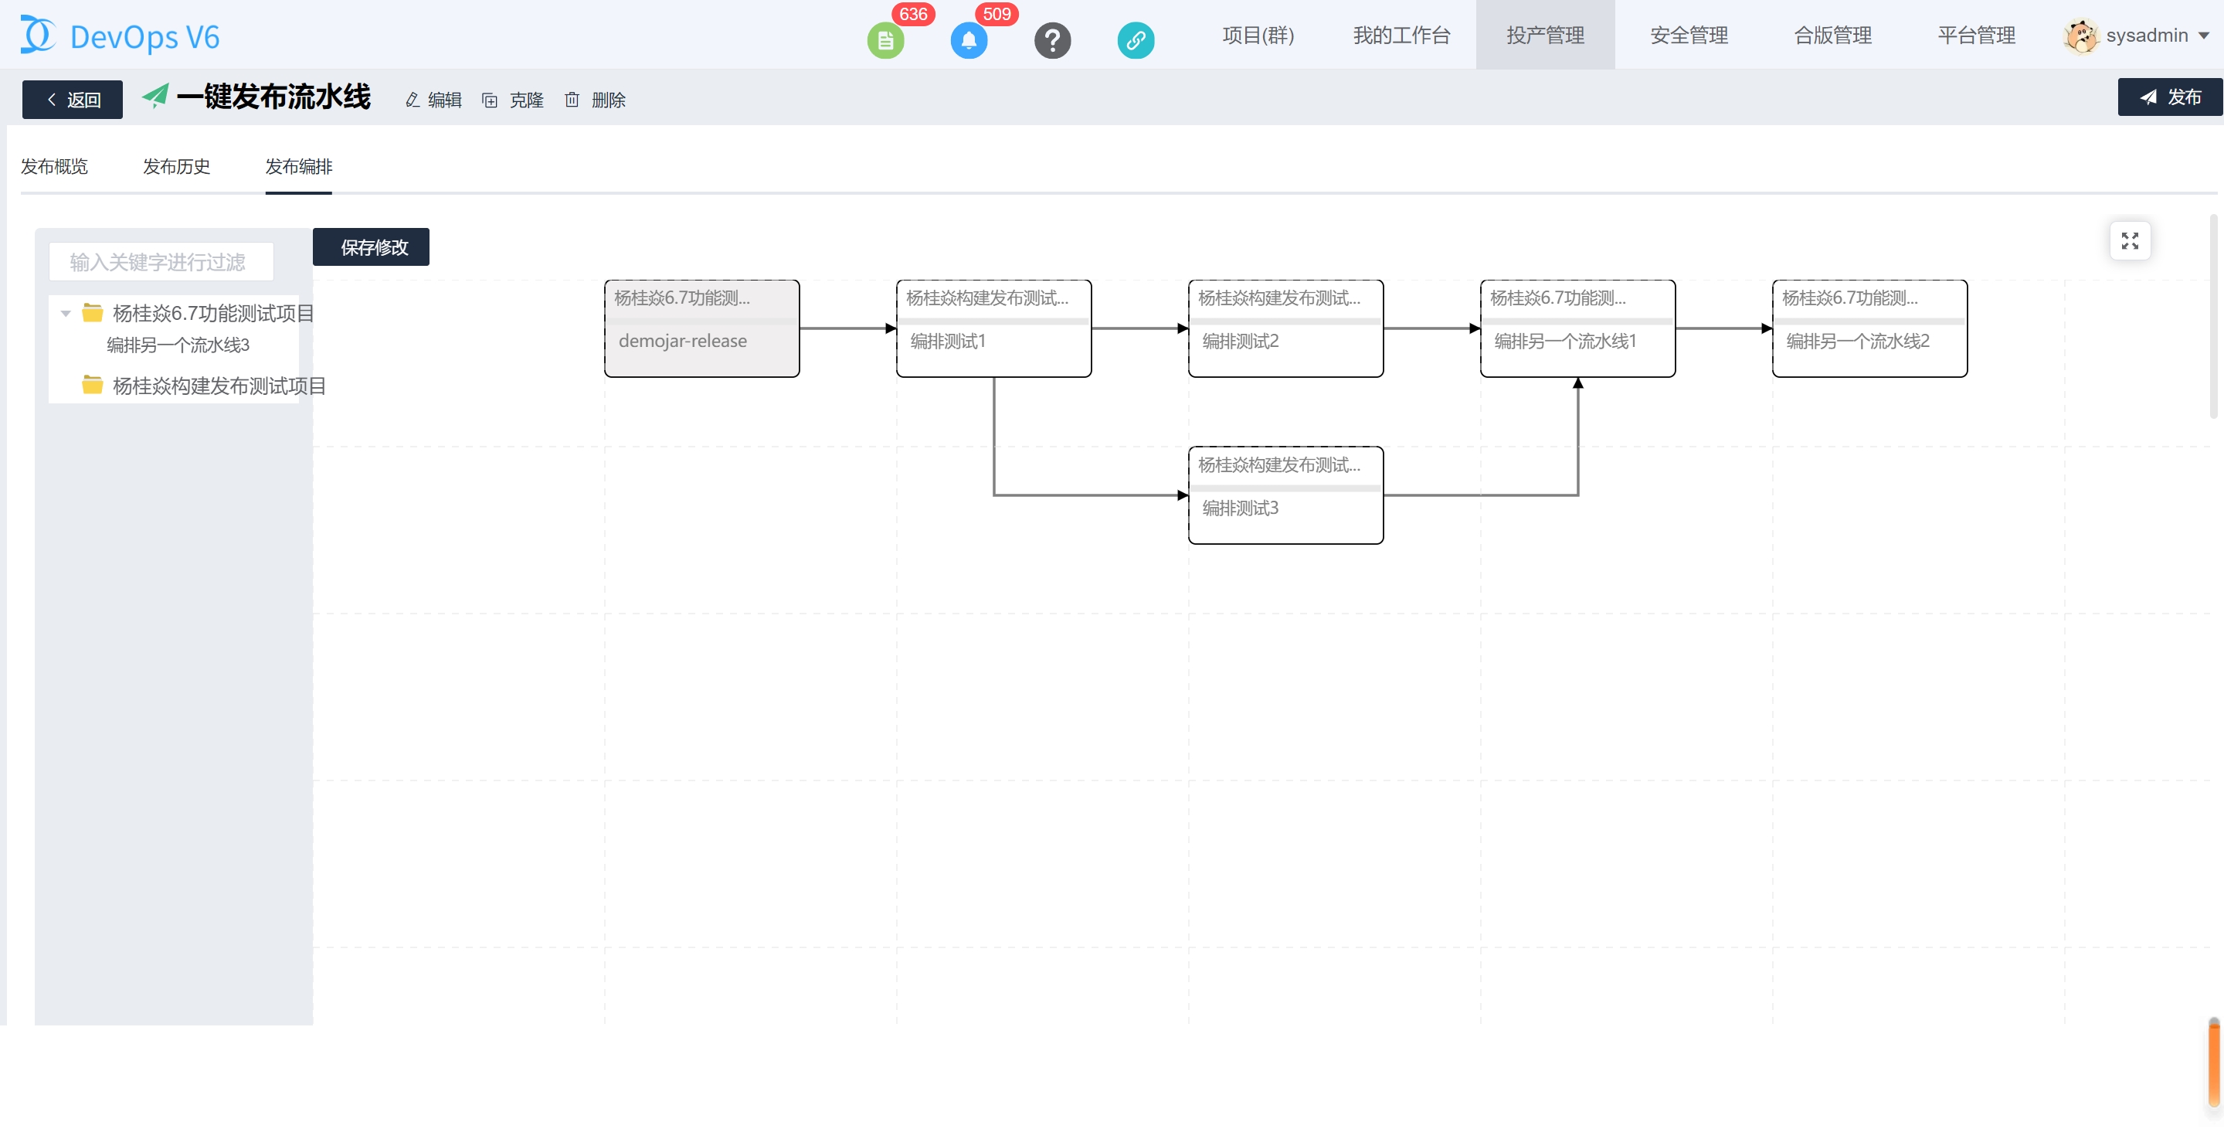Click the edit pencil icon
This screenshot has height=1129, width=2224.
click(x=413, y=100)
